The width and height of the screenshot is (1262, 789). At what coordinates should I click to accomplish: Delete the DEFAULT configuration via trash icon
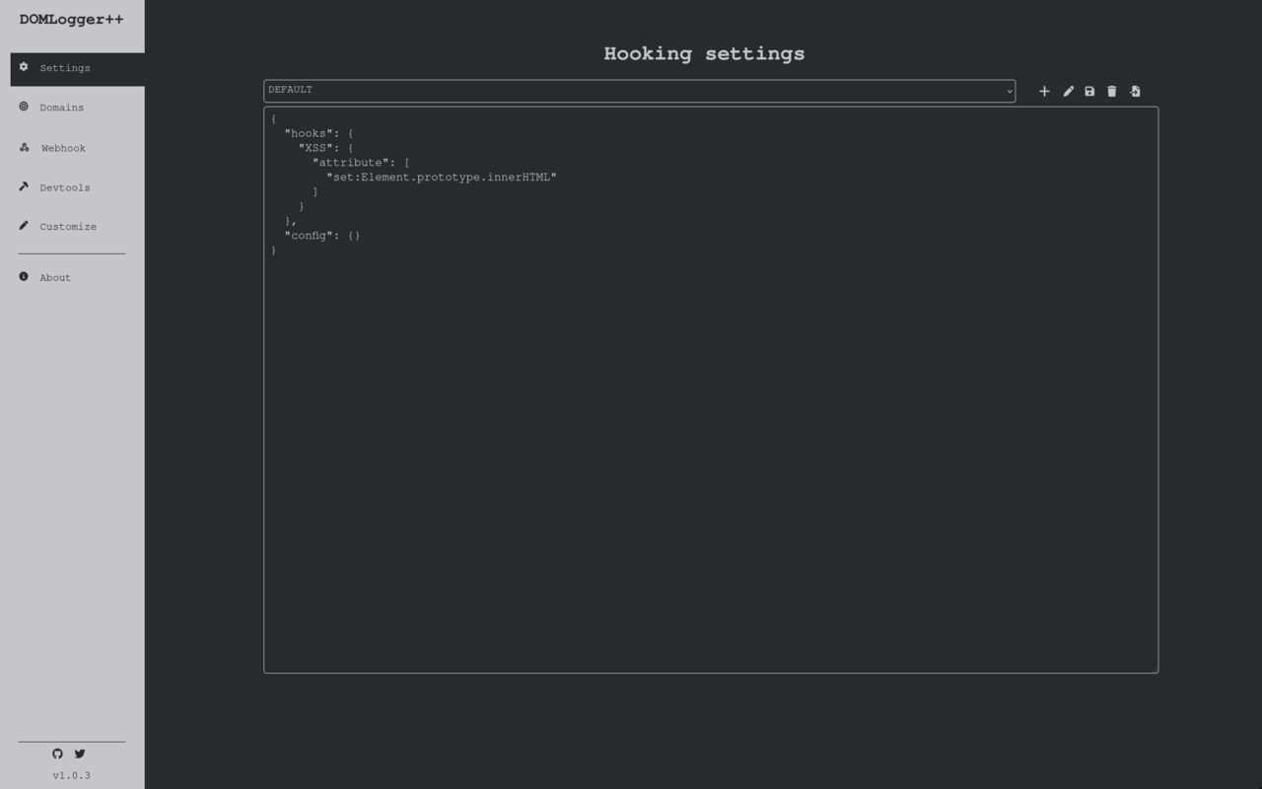point(1112,91)
